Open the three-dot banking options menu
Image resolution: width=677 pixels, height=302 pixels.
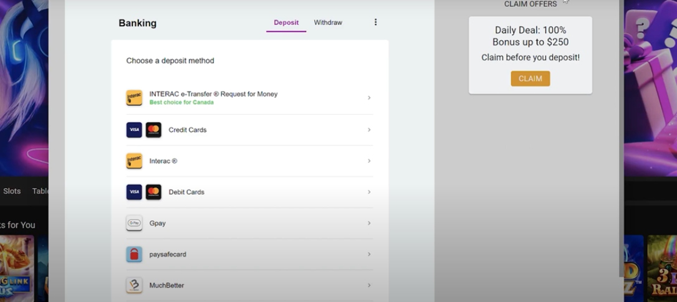point(376,22)
